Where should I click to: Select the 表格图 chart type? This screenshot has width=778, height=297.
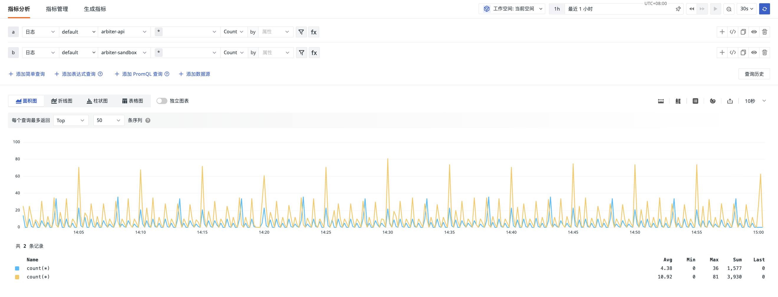132,101
